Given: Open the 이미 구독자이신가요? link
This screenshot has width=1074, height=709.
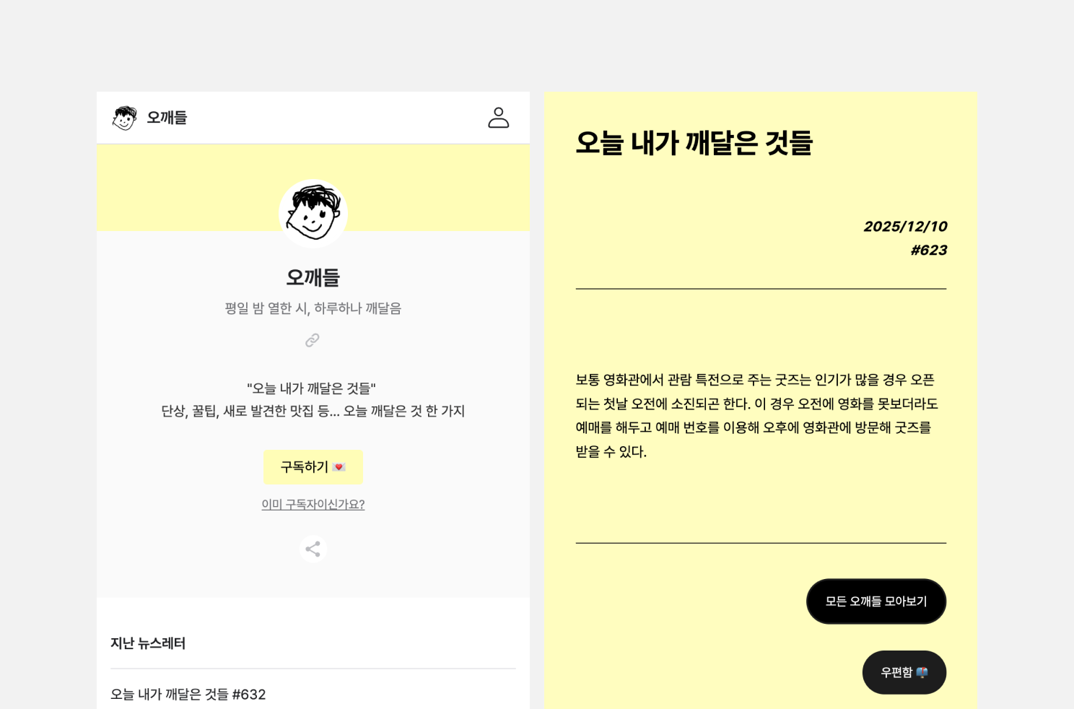Looking at the screenshot, I should [313, 504].
